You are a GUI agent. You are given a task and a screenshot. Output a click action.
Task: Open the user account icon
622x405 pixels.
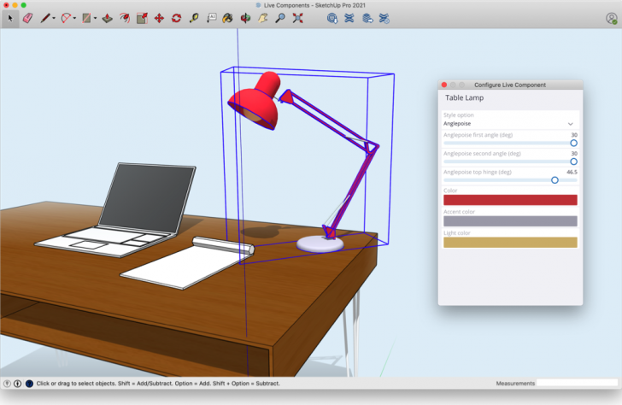(611, 17)
